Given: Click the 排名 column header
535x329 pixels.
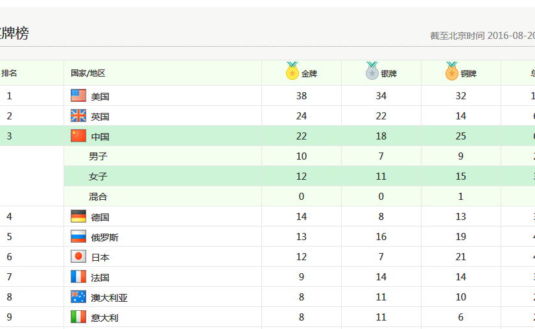Looking at the screenshot, I should click(x=9, y=73).
